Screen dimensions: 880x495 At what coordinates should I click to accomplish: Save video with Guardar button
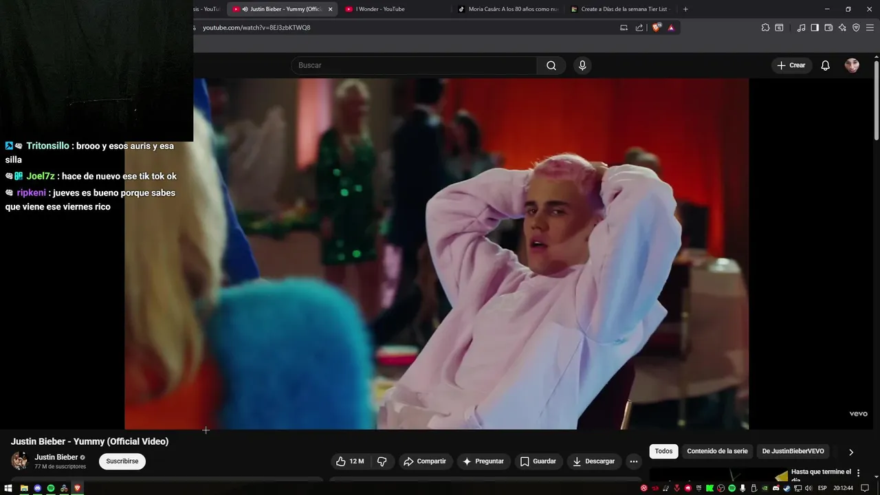[538, 461]
